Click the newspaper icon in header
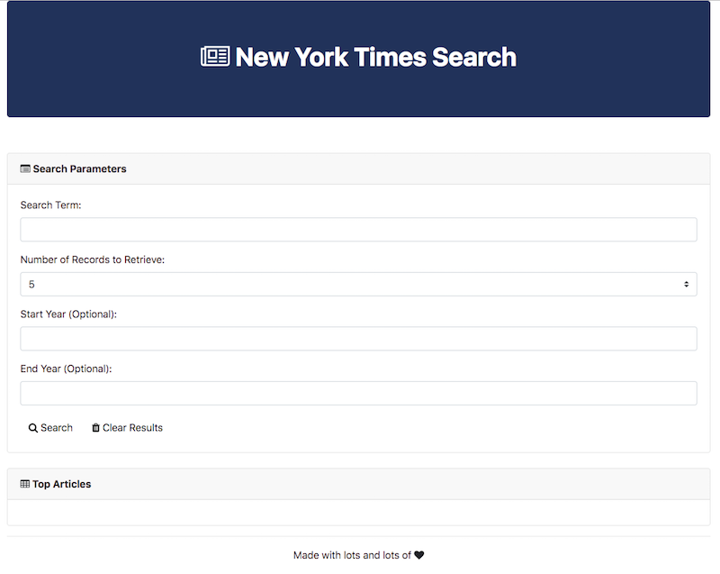This screenshot has width=720, height=574. tap(215, 57)
